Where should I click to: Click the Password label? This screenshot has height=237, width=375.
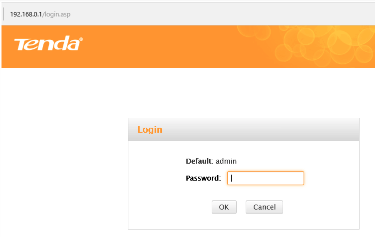(x=203, y=178)
